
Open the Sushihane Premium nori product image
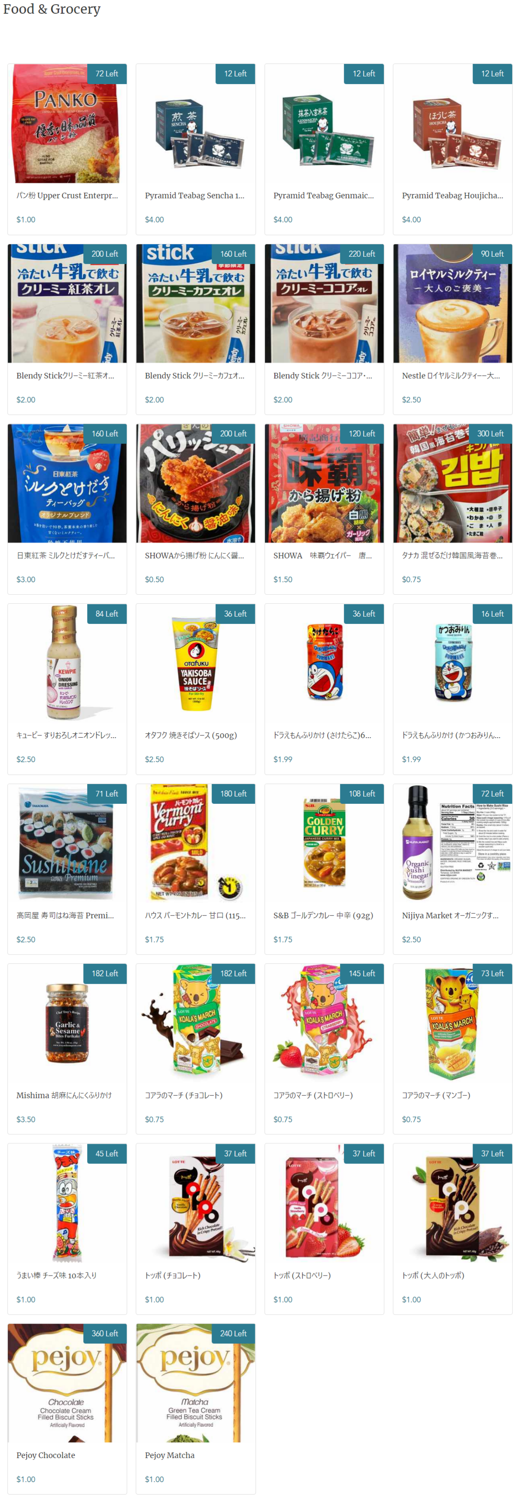[x=67, y=842]
